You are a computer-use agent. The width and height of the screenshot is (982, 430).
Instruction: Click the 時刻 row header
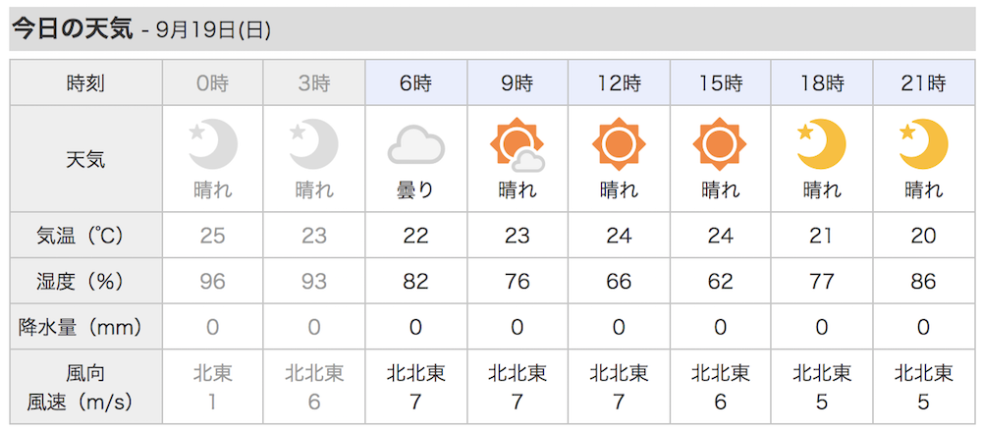[85, 82]
